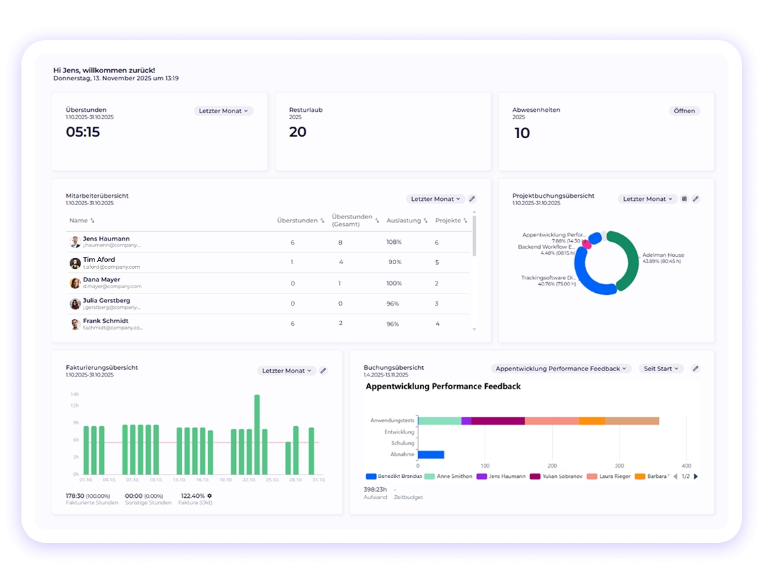Image resolution: width=764 pixels, height=583 pixels.
Task: Click gear icon next to Faktura percentage
Action: pos(210,496)
